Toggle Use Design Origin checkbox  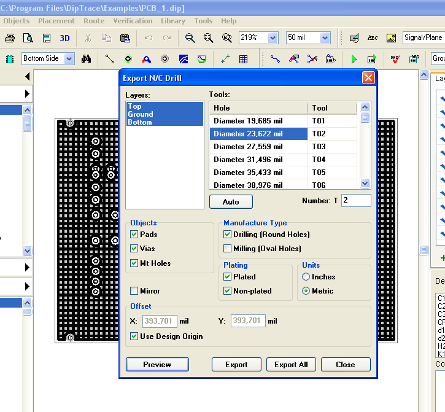coord(134,336)
